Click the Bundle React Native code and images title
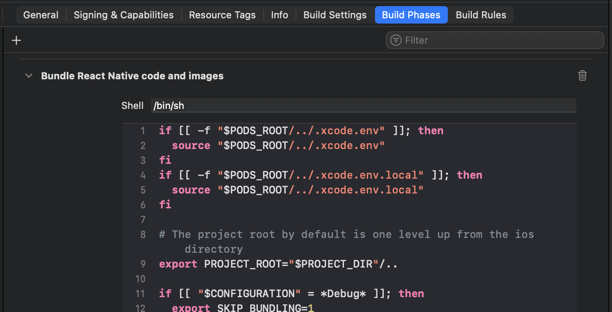The width and height of the screenshot is (612, 312). [x=132, y=75]
